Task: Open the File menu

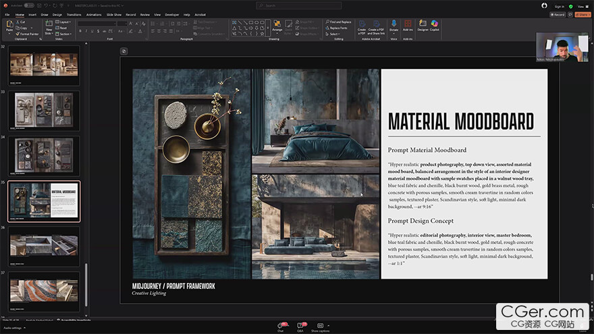Action: point(7,15)
